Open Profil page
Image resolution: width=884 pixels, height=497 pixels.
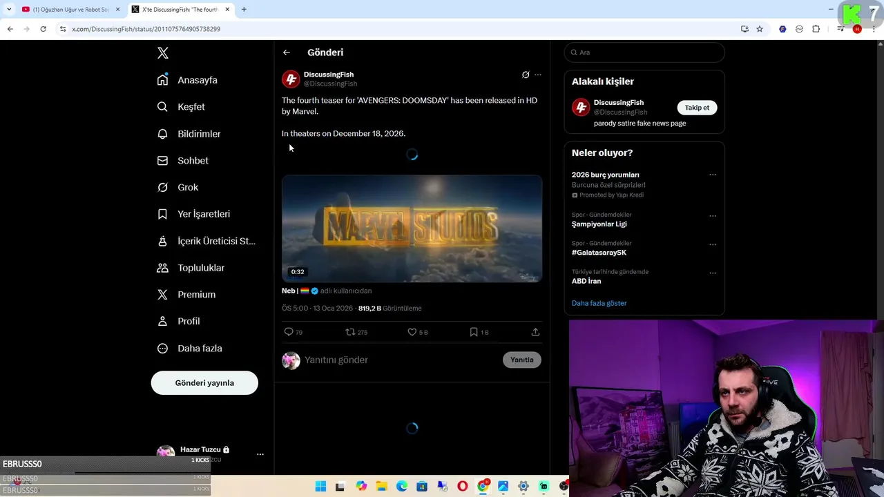pyautogui.click(x=179, y=321)
